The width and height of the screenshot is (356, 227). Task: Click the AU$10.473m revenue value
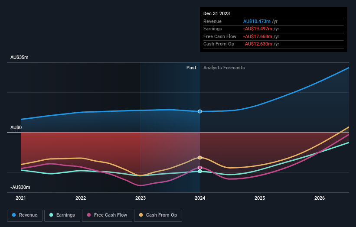click(257, 21)
